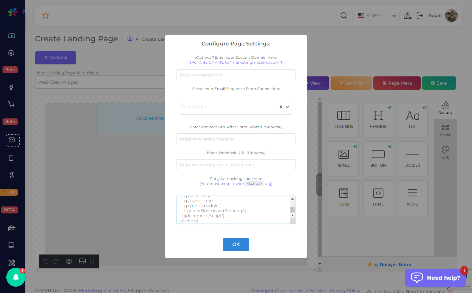Select the Menu content block

[413, 198]
